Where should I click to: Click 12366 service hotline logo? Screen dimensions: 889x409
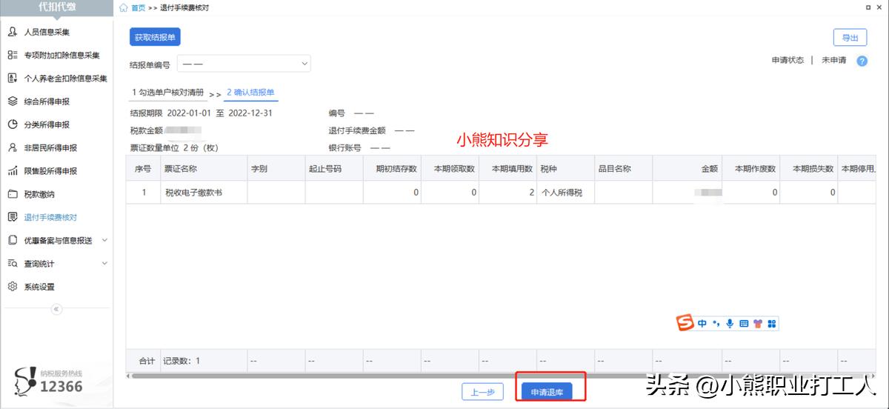(x=49, y=381)
